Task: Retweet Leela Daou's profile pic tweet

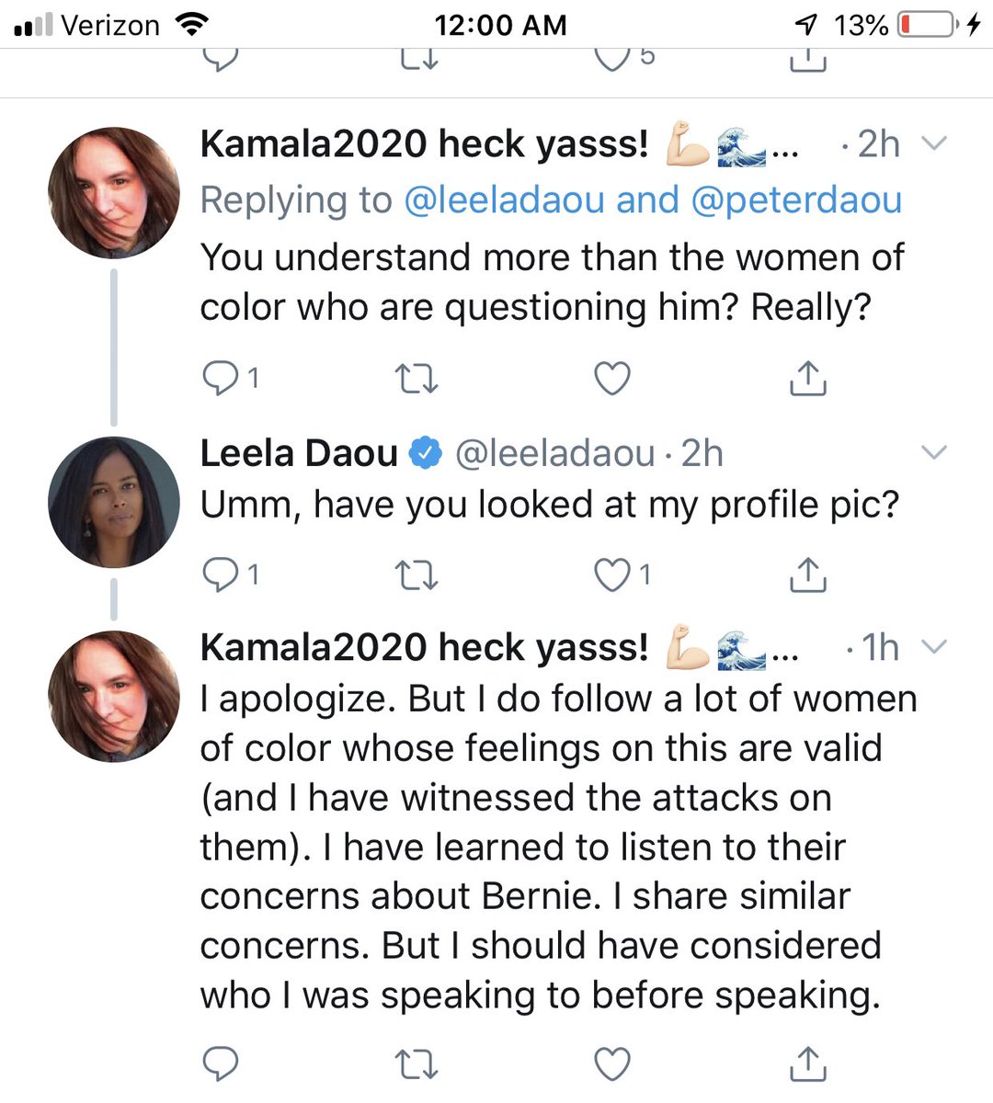Action: (417, 574)
